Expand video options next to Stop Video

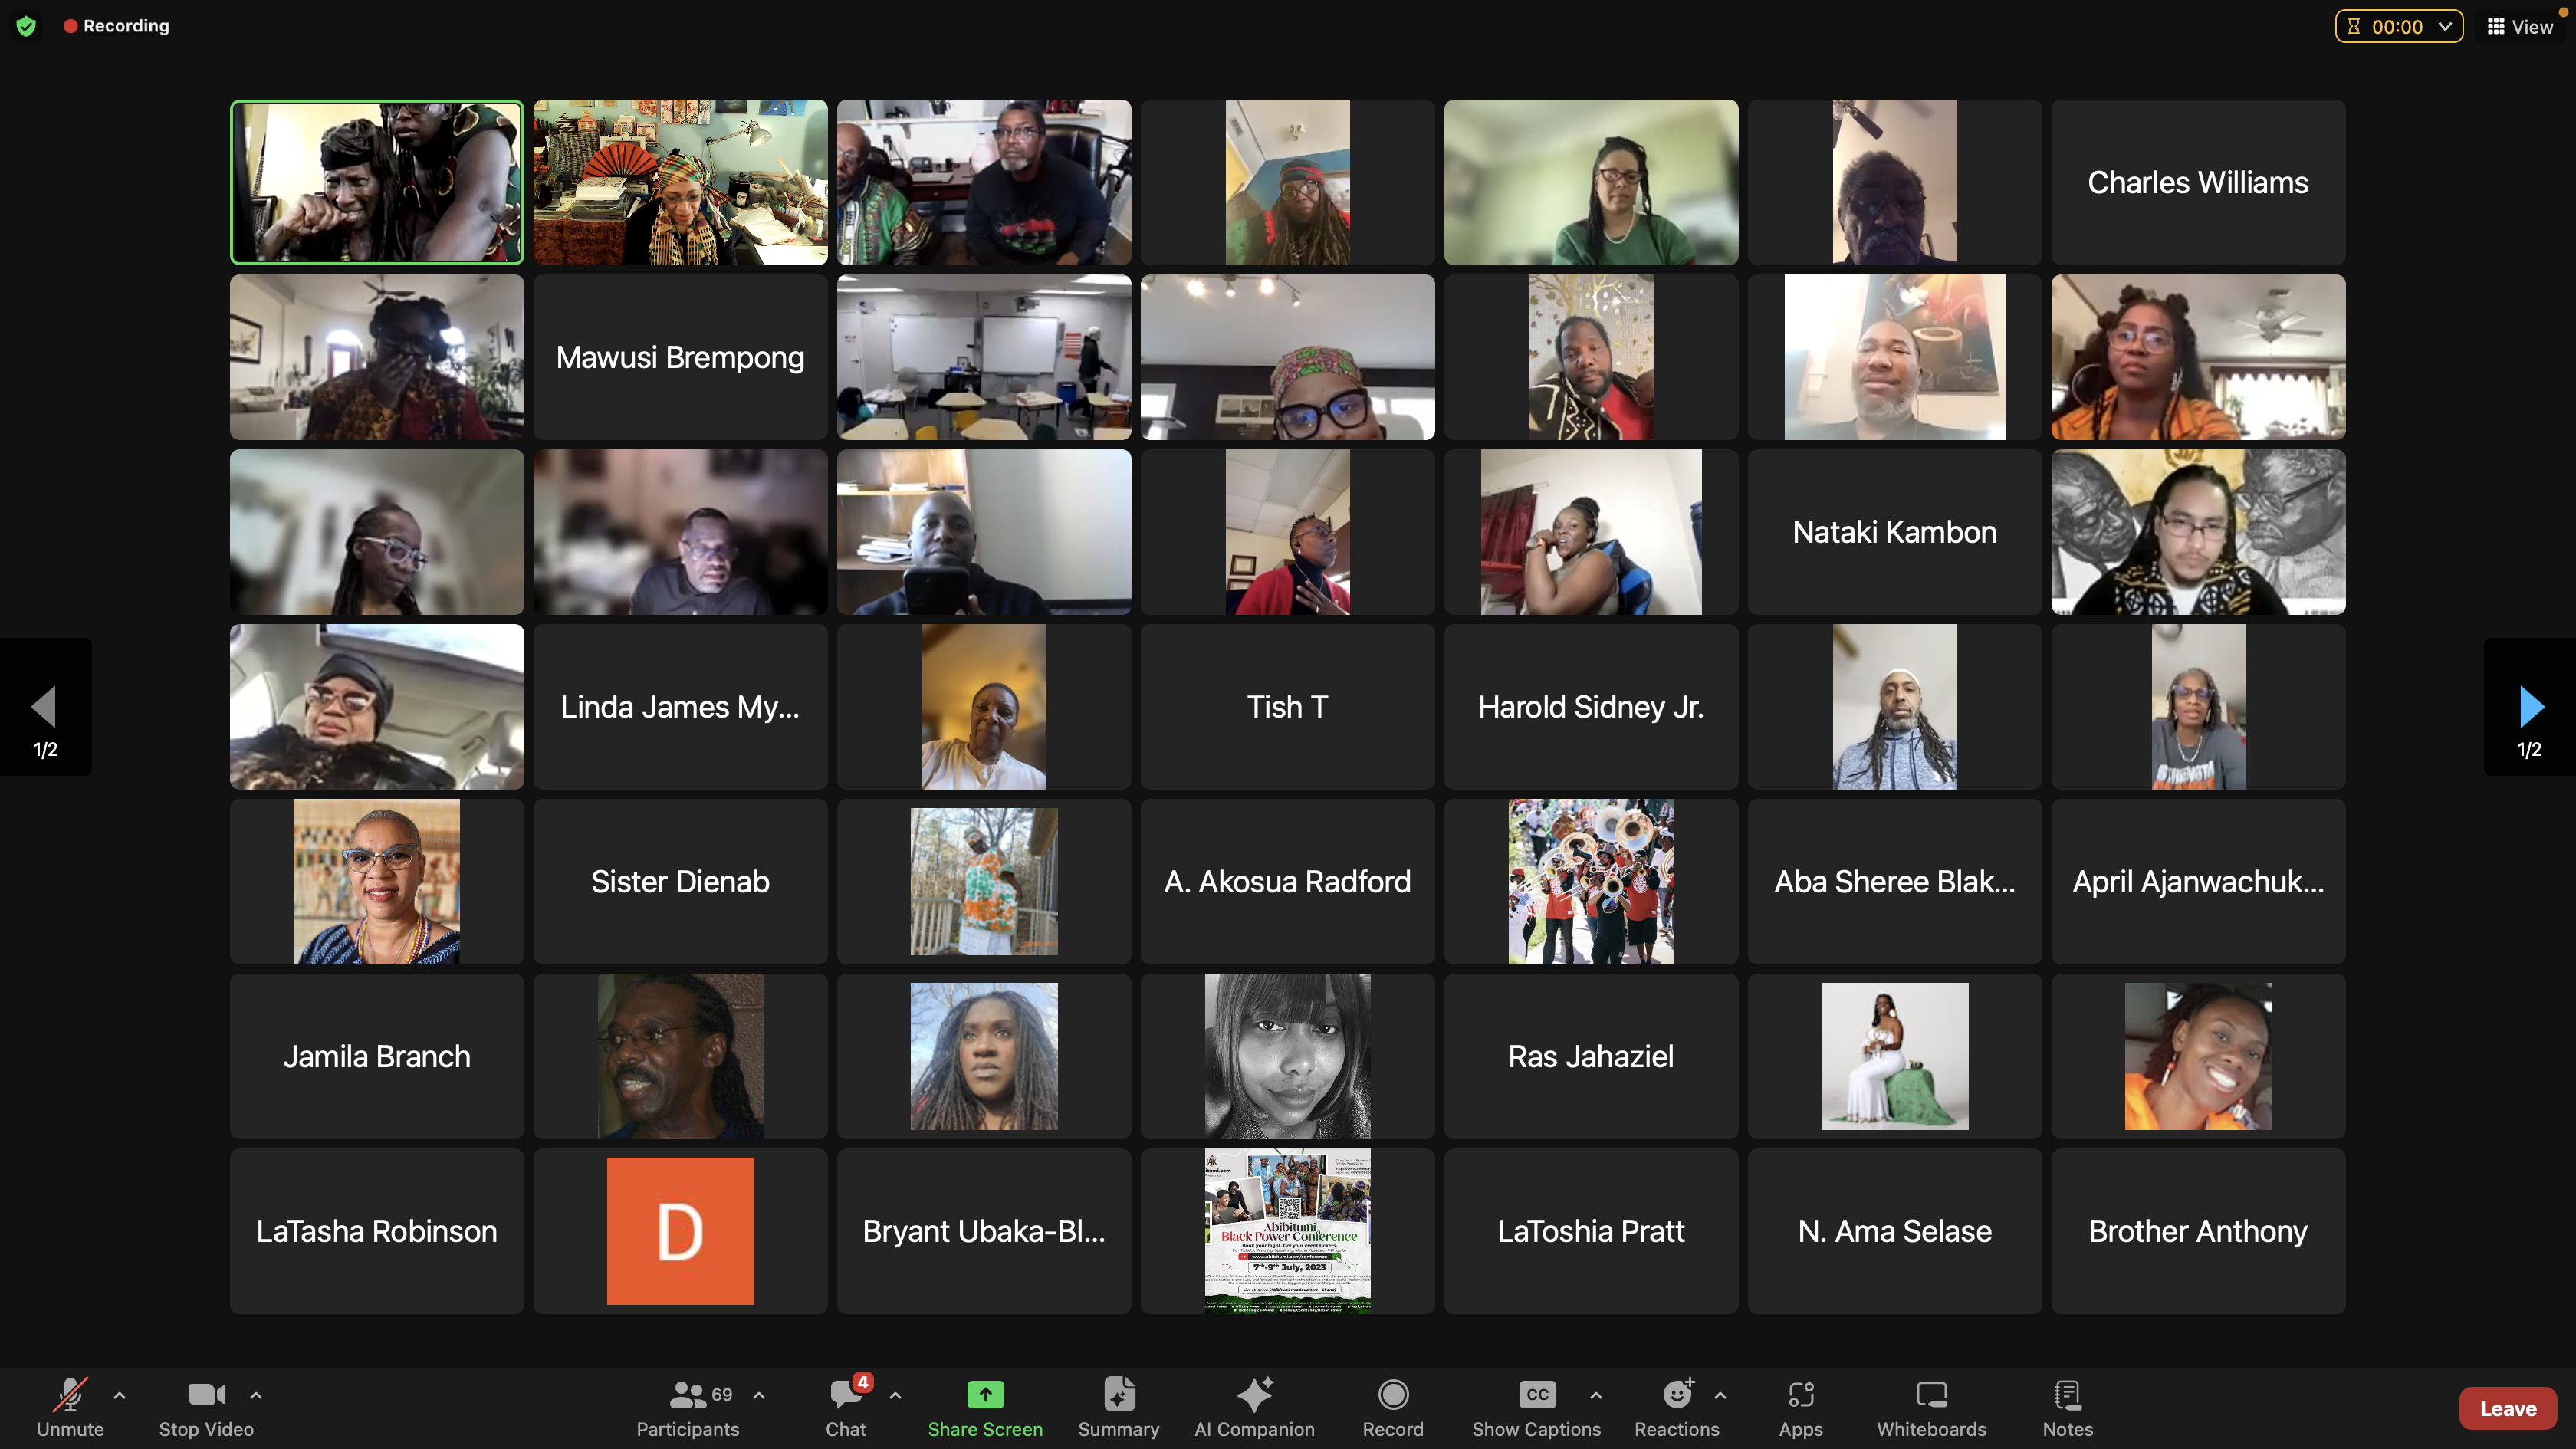point(256,1395)
